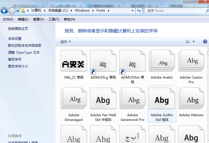Screen dimensions: 209x143
Task: Open the 工具(T) menu
Action: click(54, 19)
